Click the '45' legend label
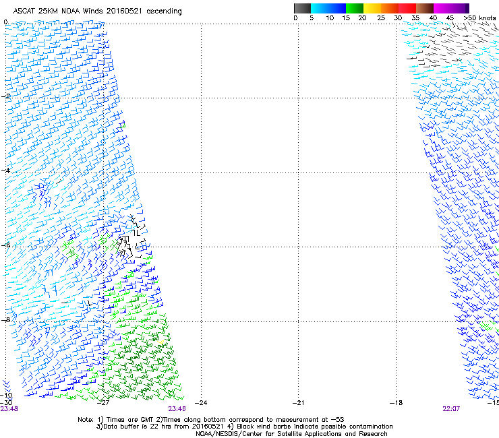 click(449, 18)
